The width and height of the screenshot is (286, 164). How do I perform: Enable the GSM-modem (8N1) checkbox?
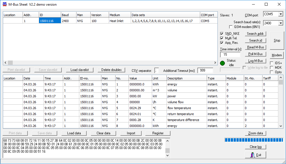coord(231,27)
